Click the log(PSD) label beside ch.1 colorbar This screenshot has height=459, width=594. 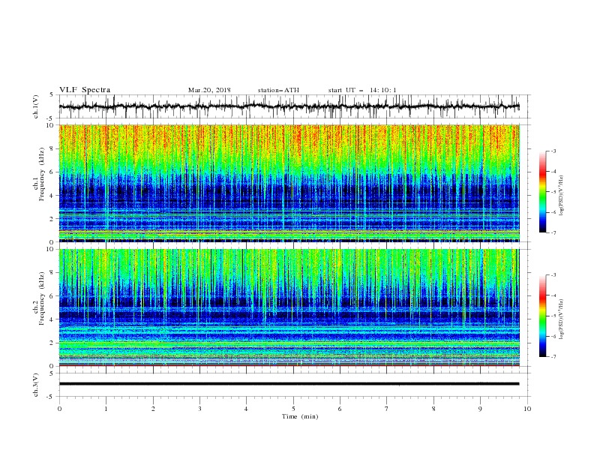(x=561, y=196)
